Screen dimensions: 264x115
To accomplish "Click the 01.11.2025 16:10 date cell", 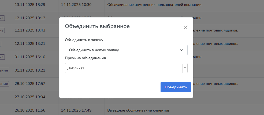I will point(30,57).
